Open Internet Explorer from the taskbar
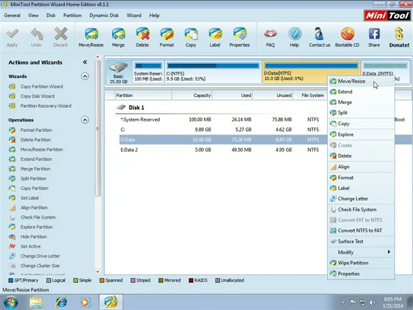The height and width of the screenshot is (310, 413). click(61, 302)
